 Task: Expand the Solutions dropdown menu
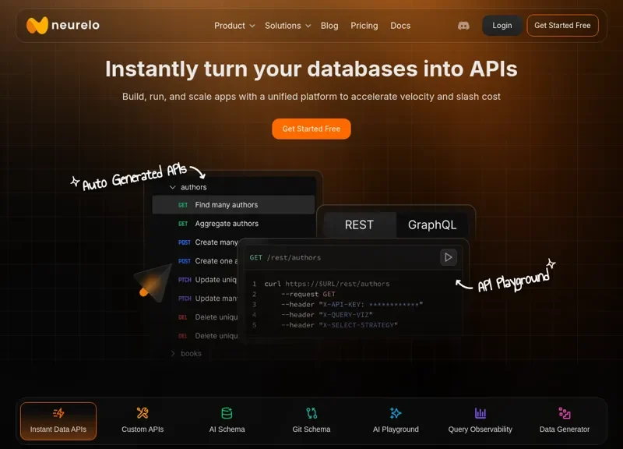pyautogui.click(x=287, y=26)
